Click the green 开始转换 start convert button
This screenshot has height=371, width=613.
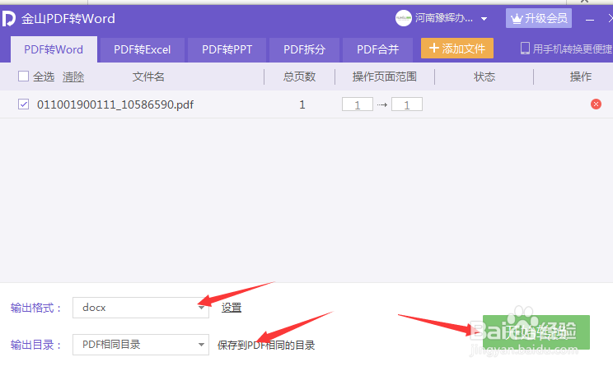coord(536,332)
